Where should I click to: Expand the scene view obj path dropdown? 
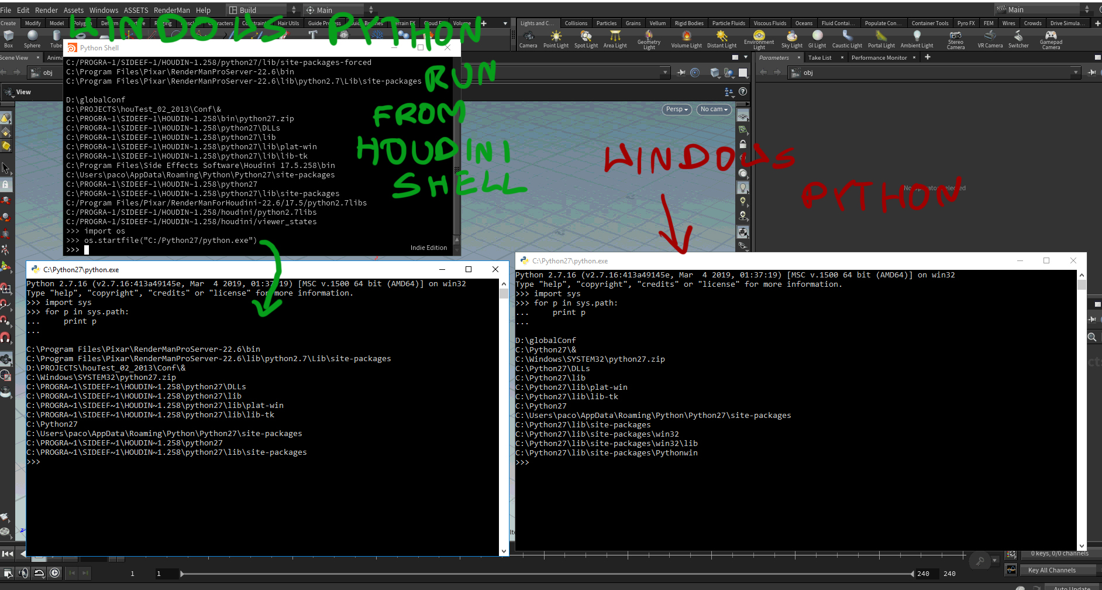[x=664, y=73]
